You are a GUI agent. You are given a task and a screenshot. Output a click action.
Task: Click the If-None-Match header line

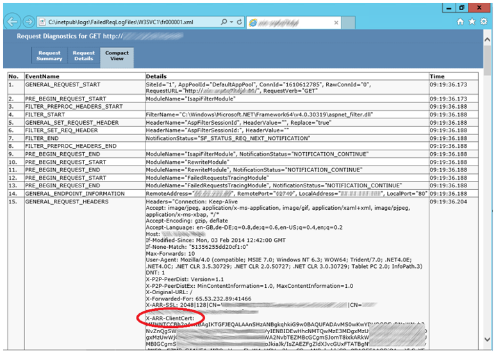[x=197, y=247]
